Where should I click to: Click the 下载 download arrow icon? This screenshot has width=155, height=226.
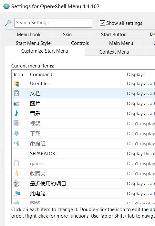(x=16, y=133)
